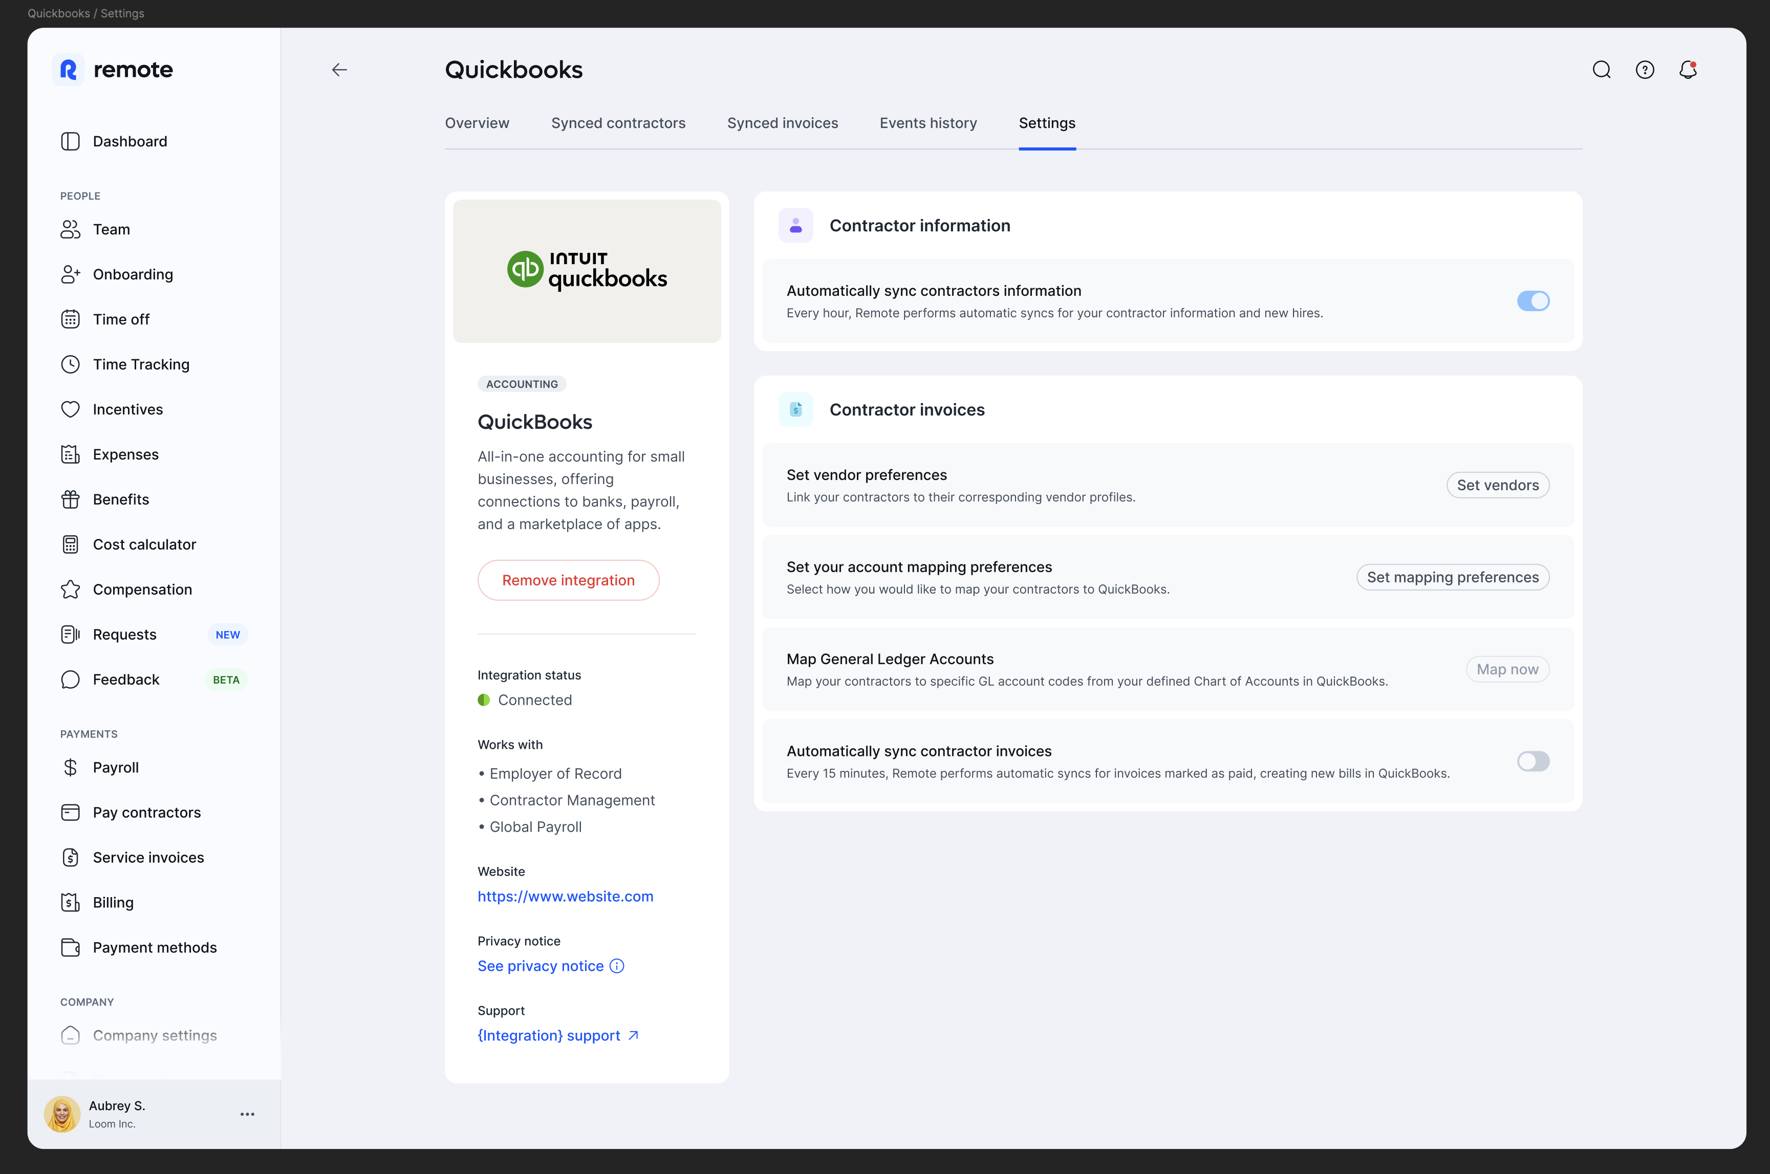The height and width of the screenshot is (1174, 1770).
Task: Click the Payroll dollar icon
Action: click(71, 768)
